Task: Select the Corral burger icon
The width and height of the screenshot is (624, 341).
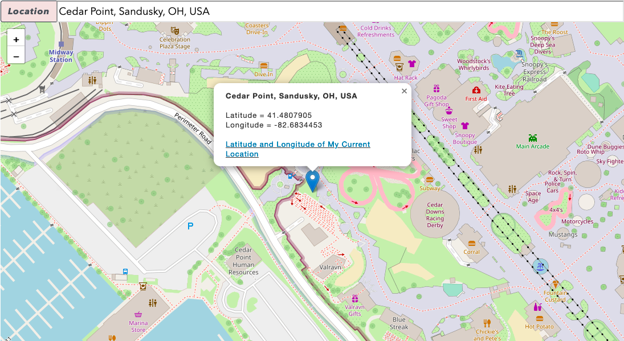Action: pyautogui.click(x=472, y=243)
